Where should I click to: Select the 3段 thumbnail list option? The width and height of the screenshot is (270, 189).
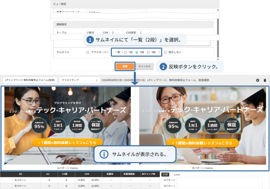pyautogui.click(x=148, y=52)
